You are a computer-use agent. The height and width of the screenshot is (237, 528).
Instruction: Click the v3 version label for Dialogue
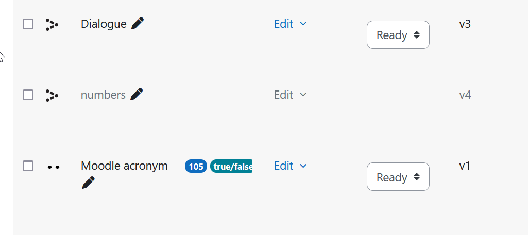point(465,24)
